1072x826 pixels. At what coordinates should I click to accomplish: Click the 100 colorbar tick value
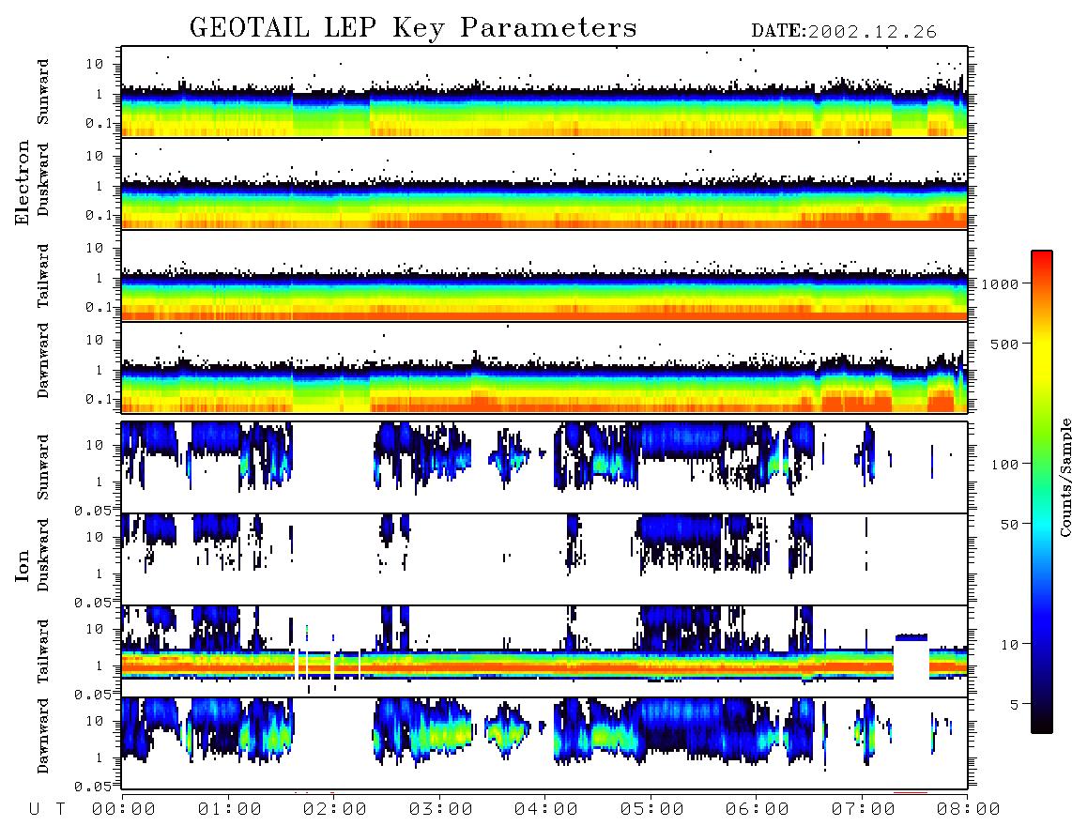[x=1004, y=465]
